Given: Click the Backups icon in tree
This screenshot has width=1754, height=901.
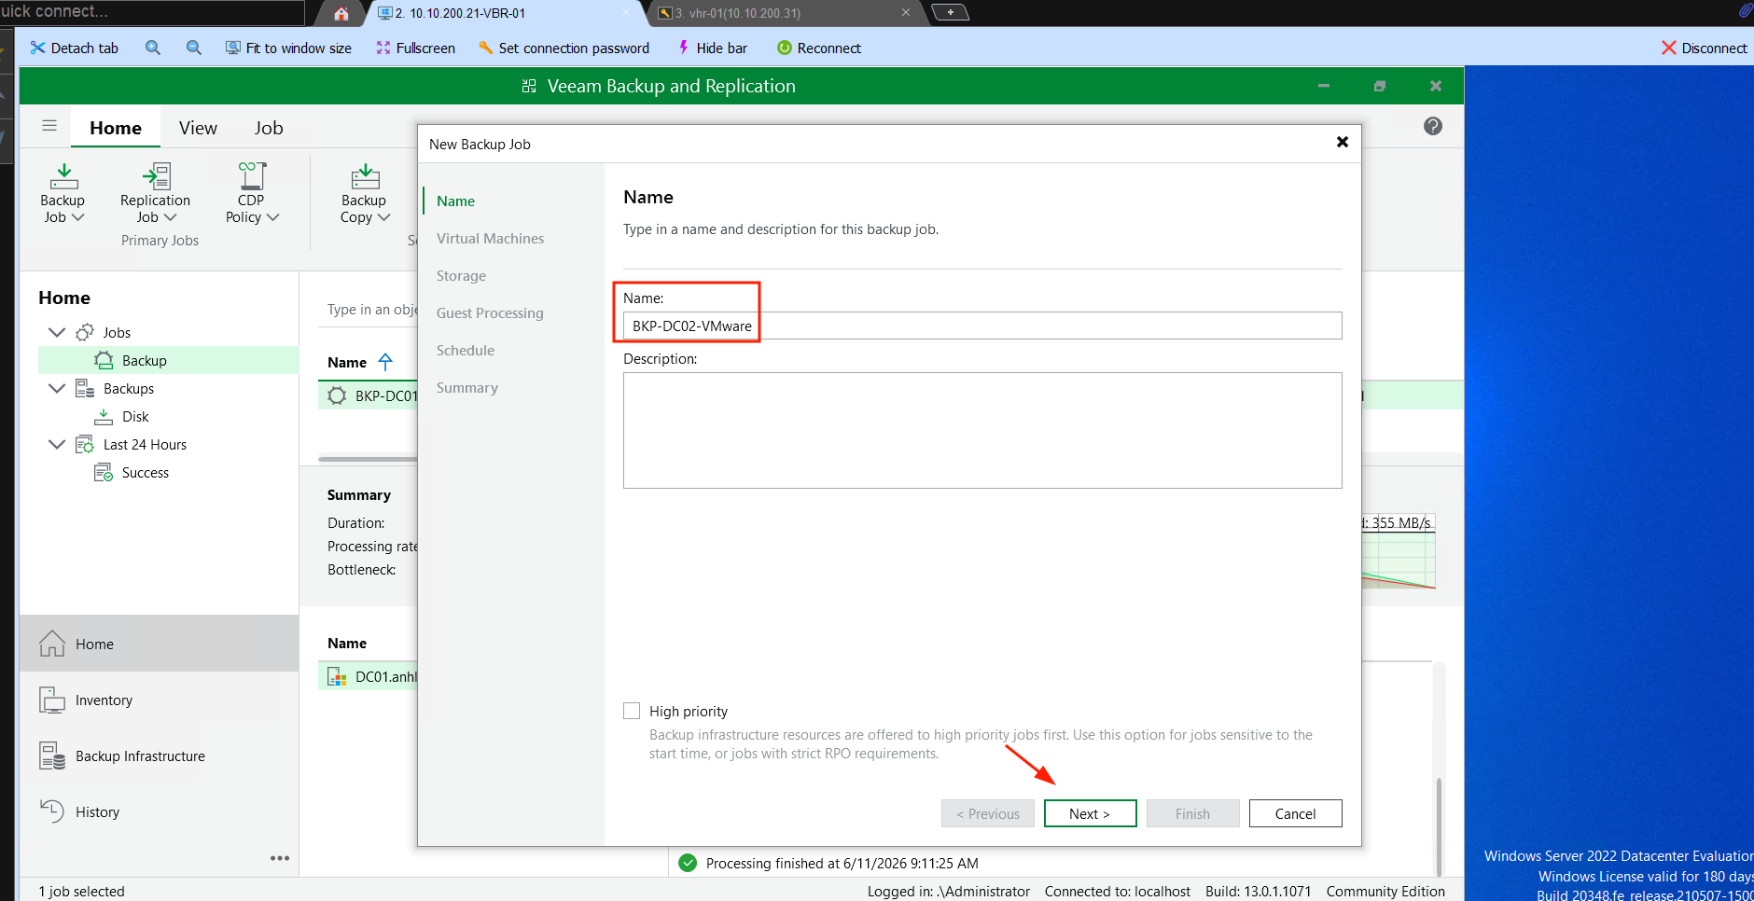Looking at the screenshot, I should pos(85,388).
